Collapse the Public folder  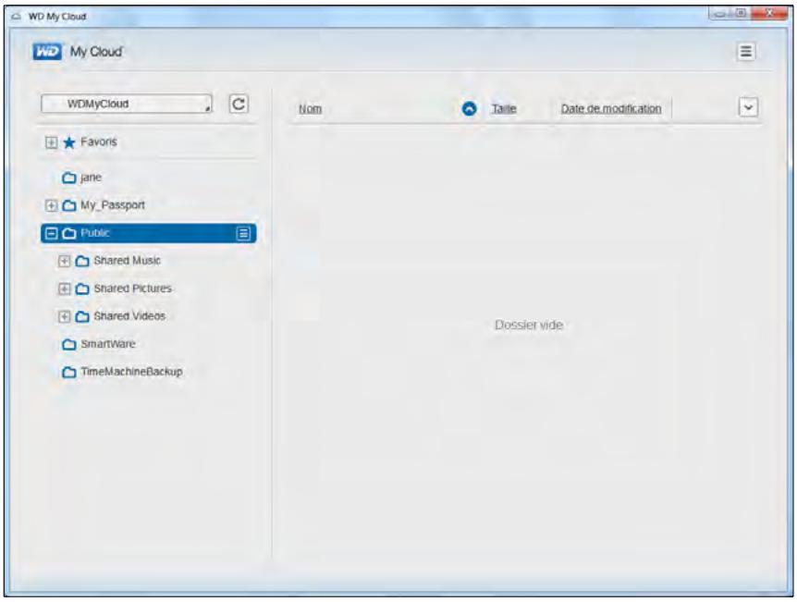pos(51,233)
